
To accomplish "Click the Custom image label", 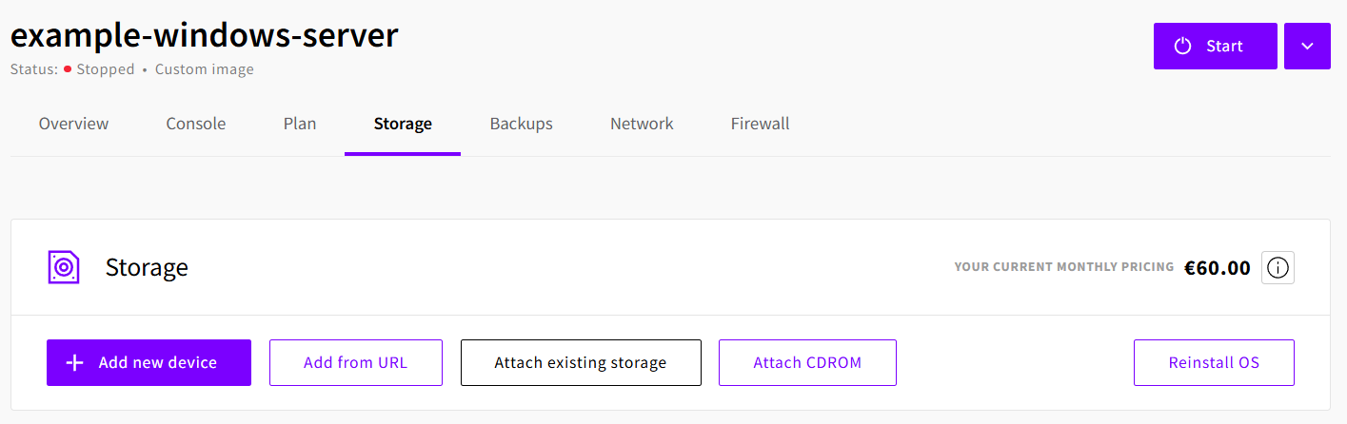I will [205, 69].
